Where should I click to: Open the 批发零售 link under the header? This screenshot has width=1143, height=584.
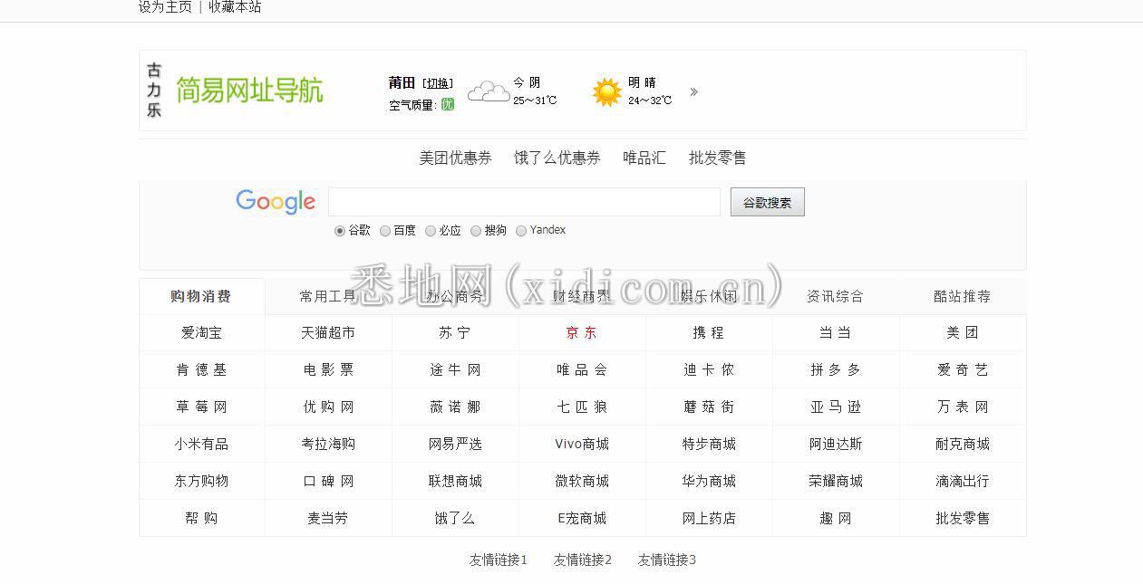[x=718, y=158]
